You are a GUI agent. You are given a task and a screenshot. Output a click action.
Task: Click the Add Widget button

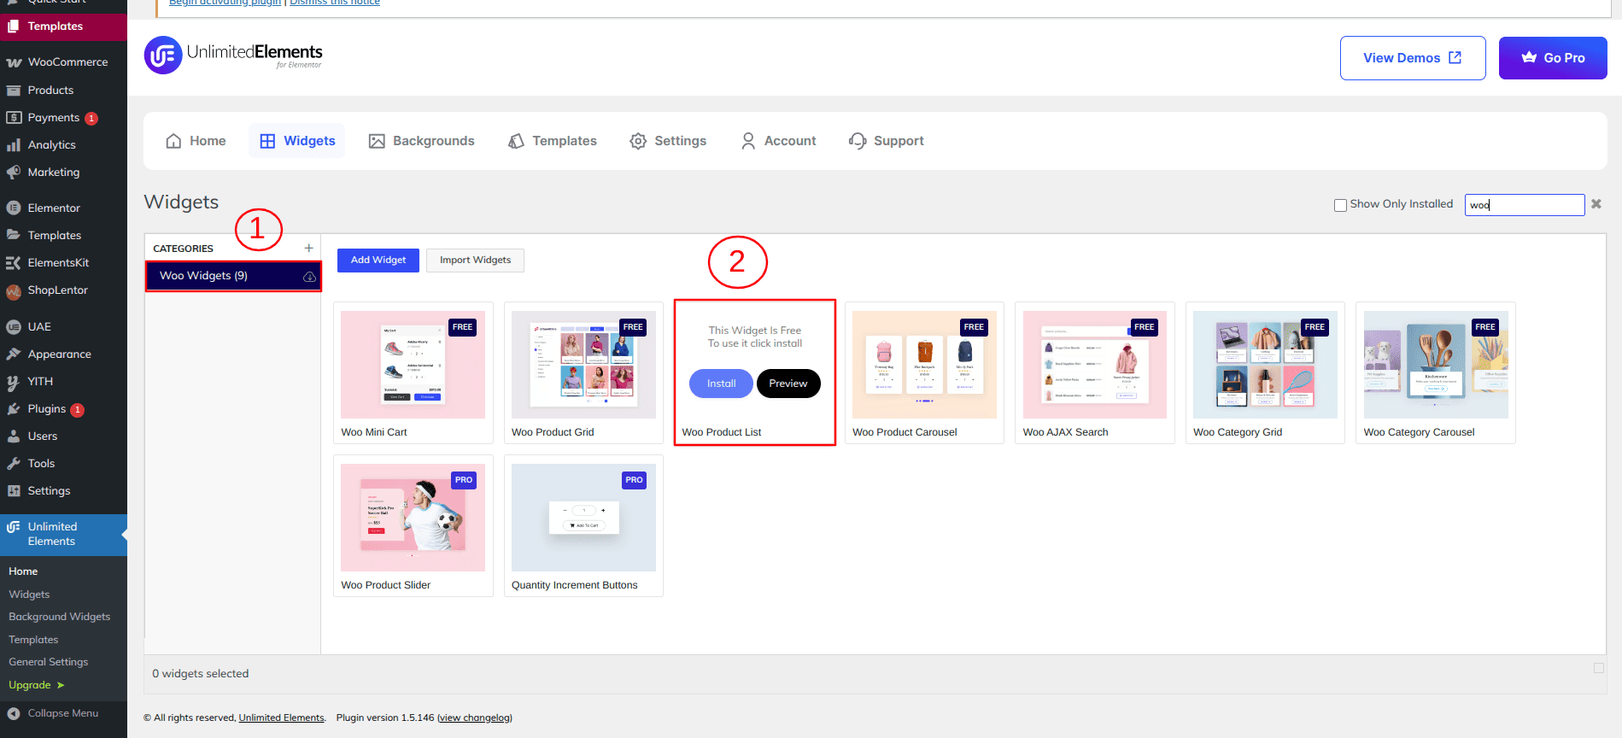pyautogui.click(x=378, y=261)
